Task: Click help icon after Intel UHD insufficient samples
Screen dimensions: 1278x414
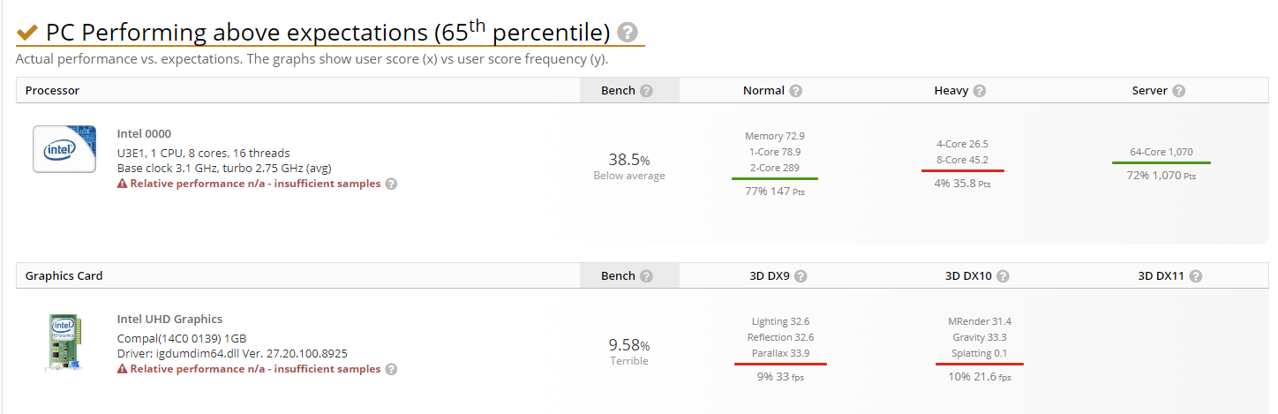Action: point(391,369)
